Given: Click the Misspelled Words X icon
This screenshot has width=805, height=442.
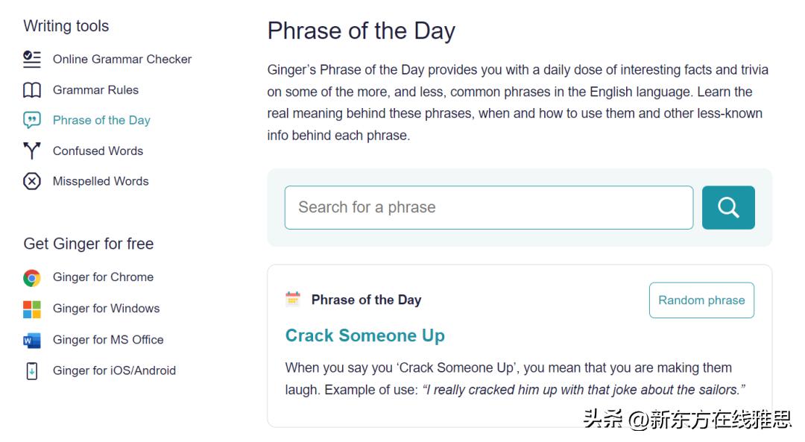Looking at the screenshot, I should 32,181.
